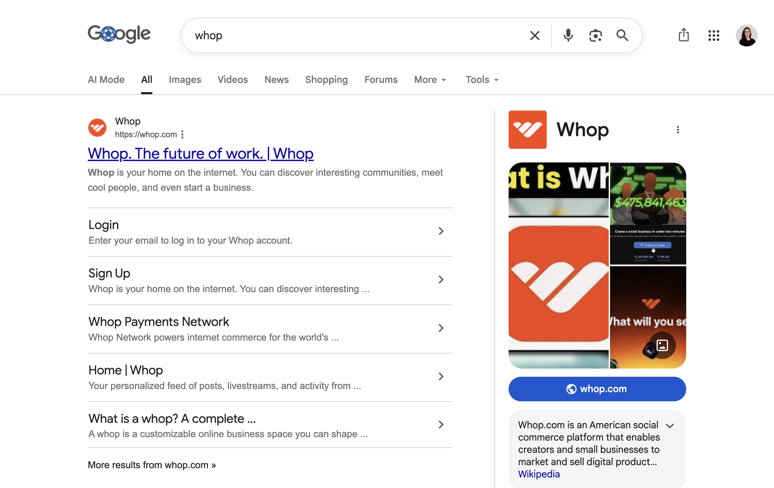This screenshot has height=488, width=774.
Task: Select the All results tab
Action: (147, 80)
